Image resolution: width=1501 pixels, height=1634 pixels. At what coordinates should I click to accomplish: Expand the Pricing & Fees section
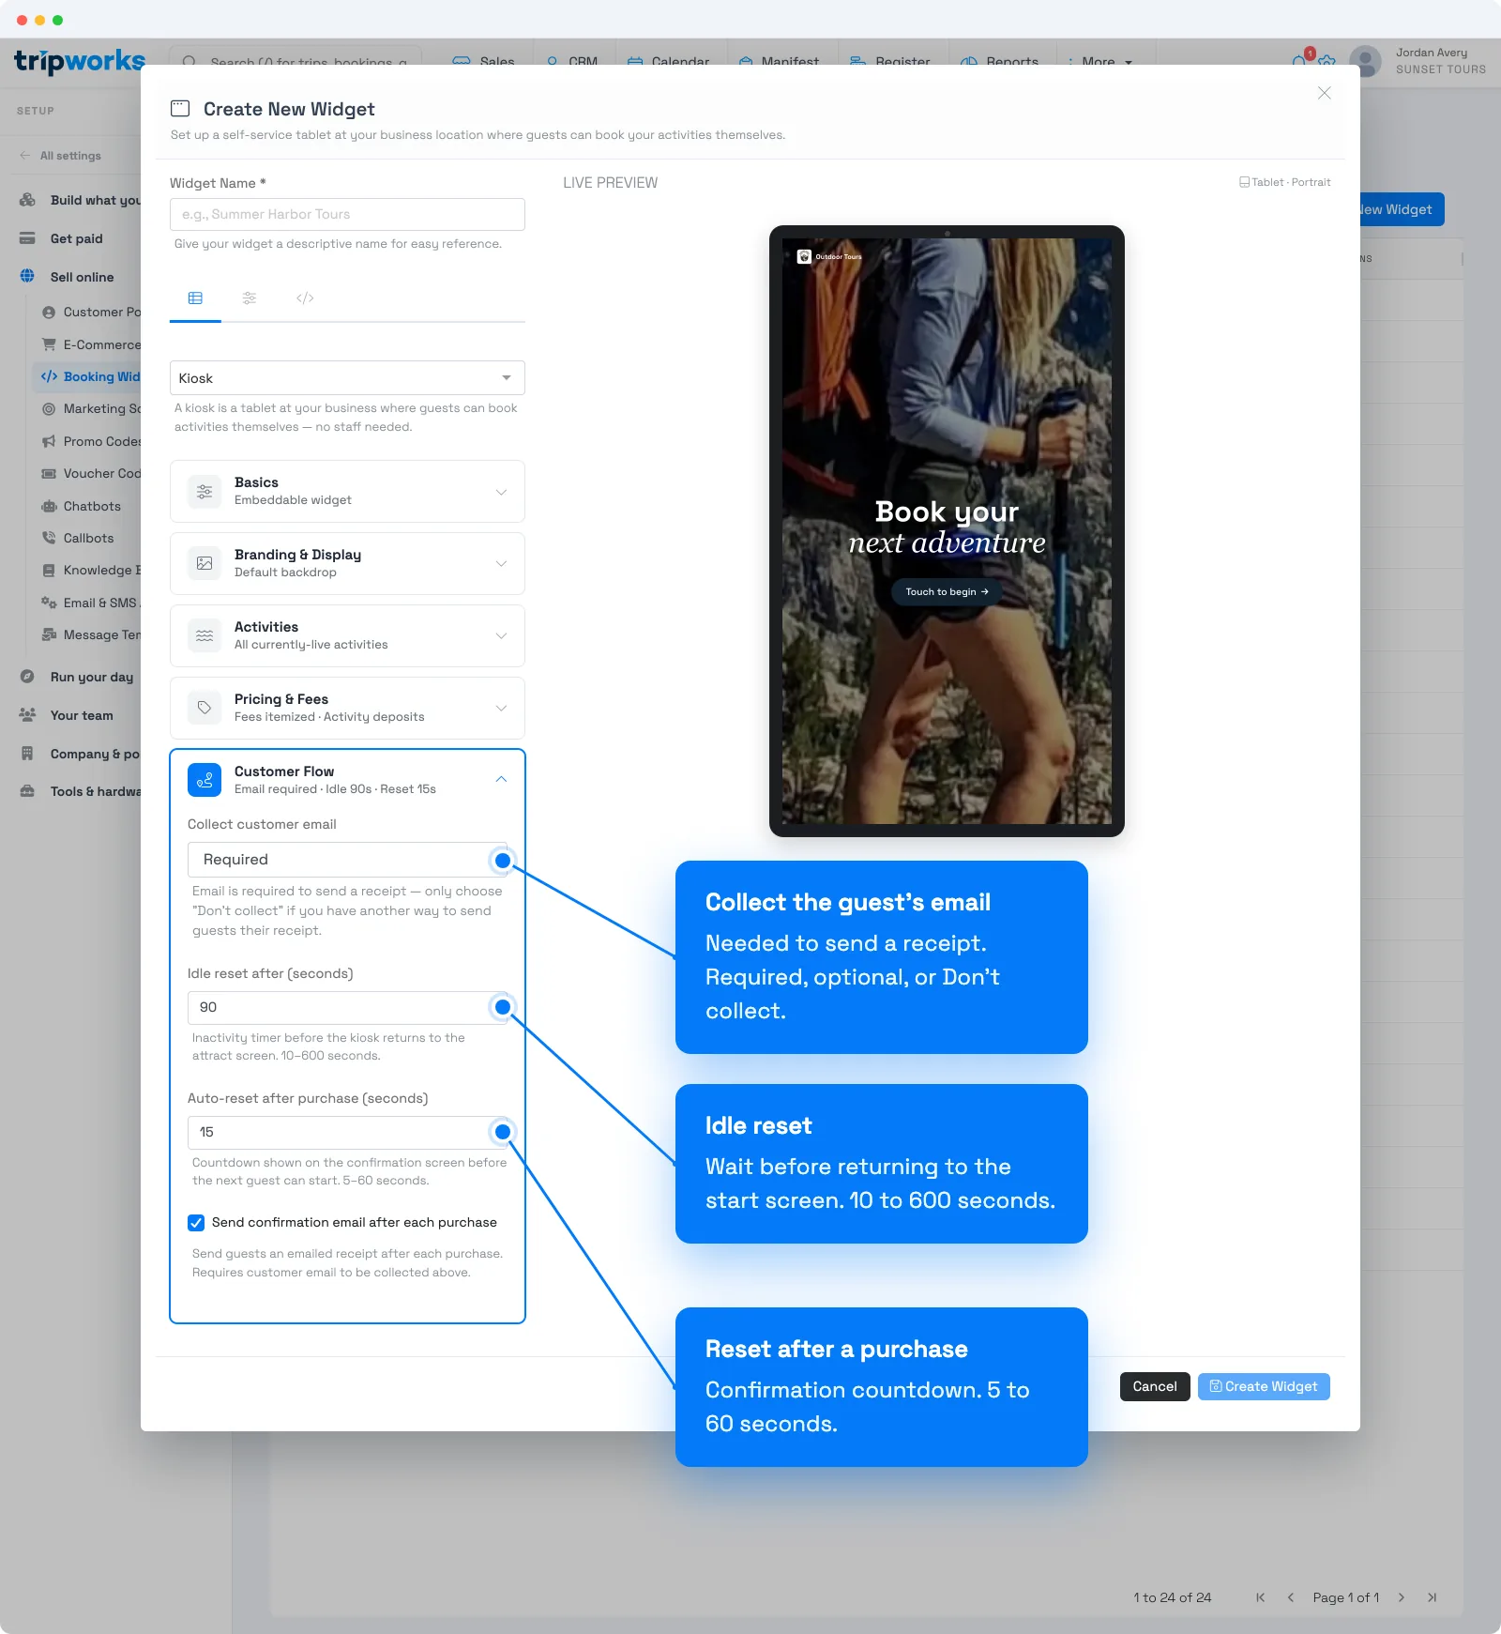pyautogui.click(x=347, y=708)
